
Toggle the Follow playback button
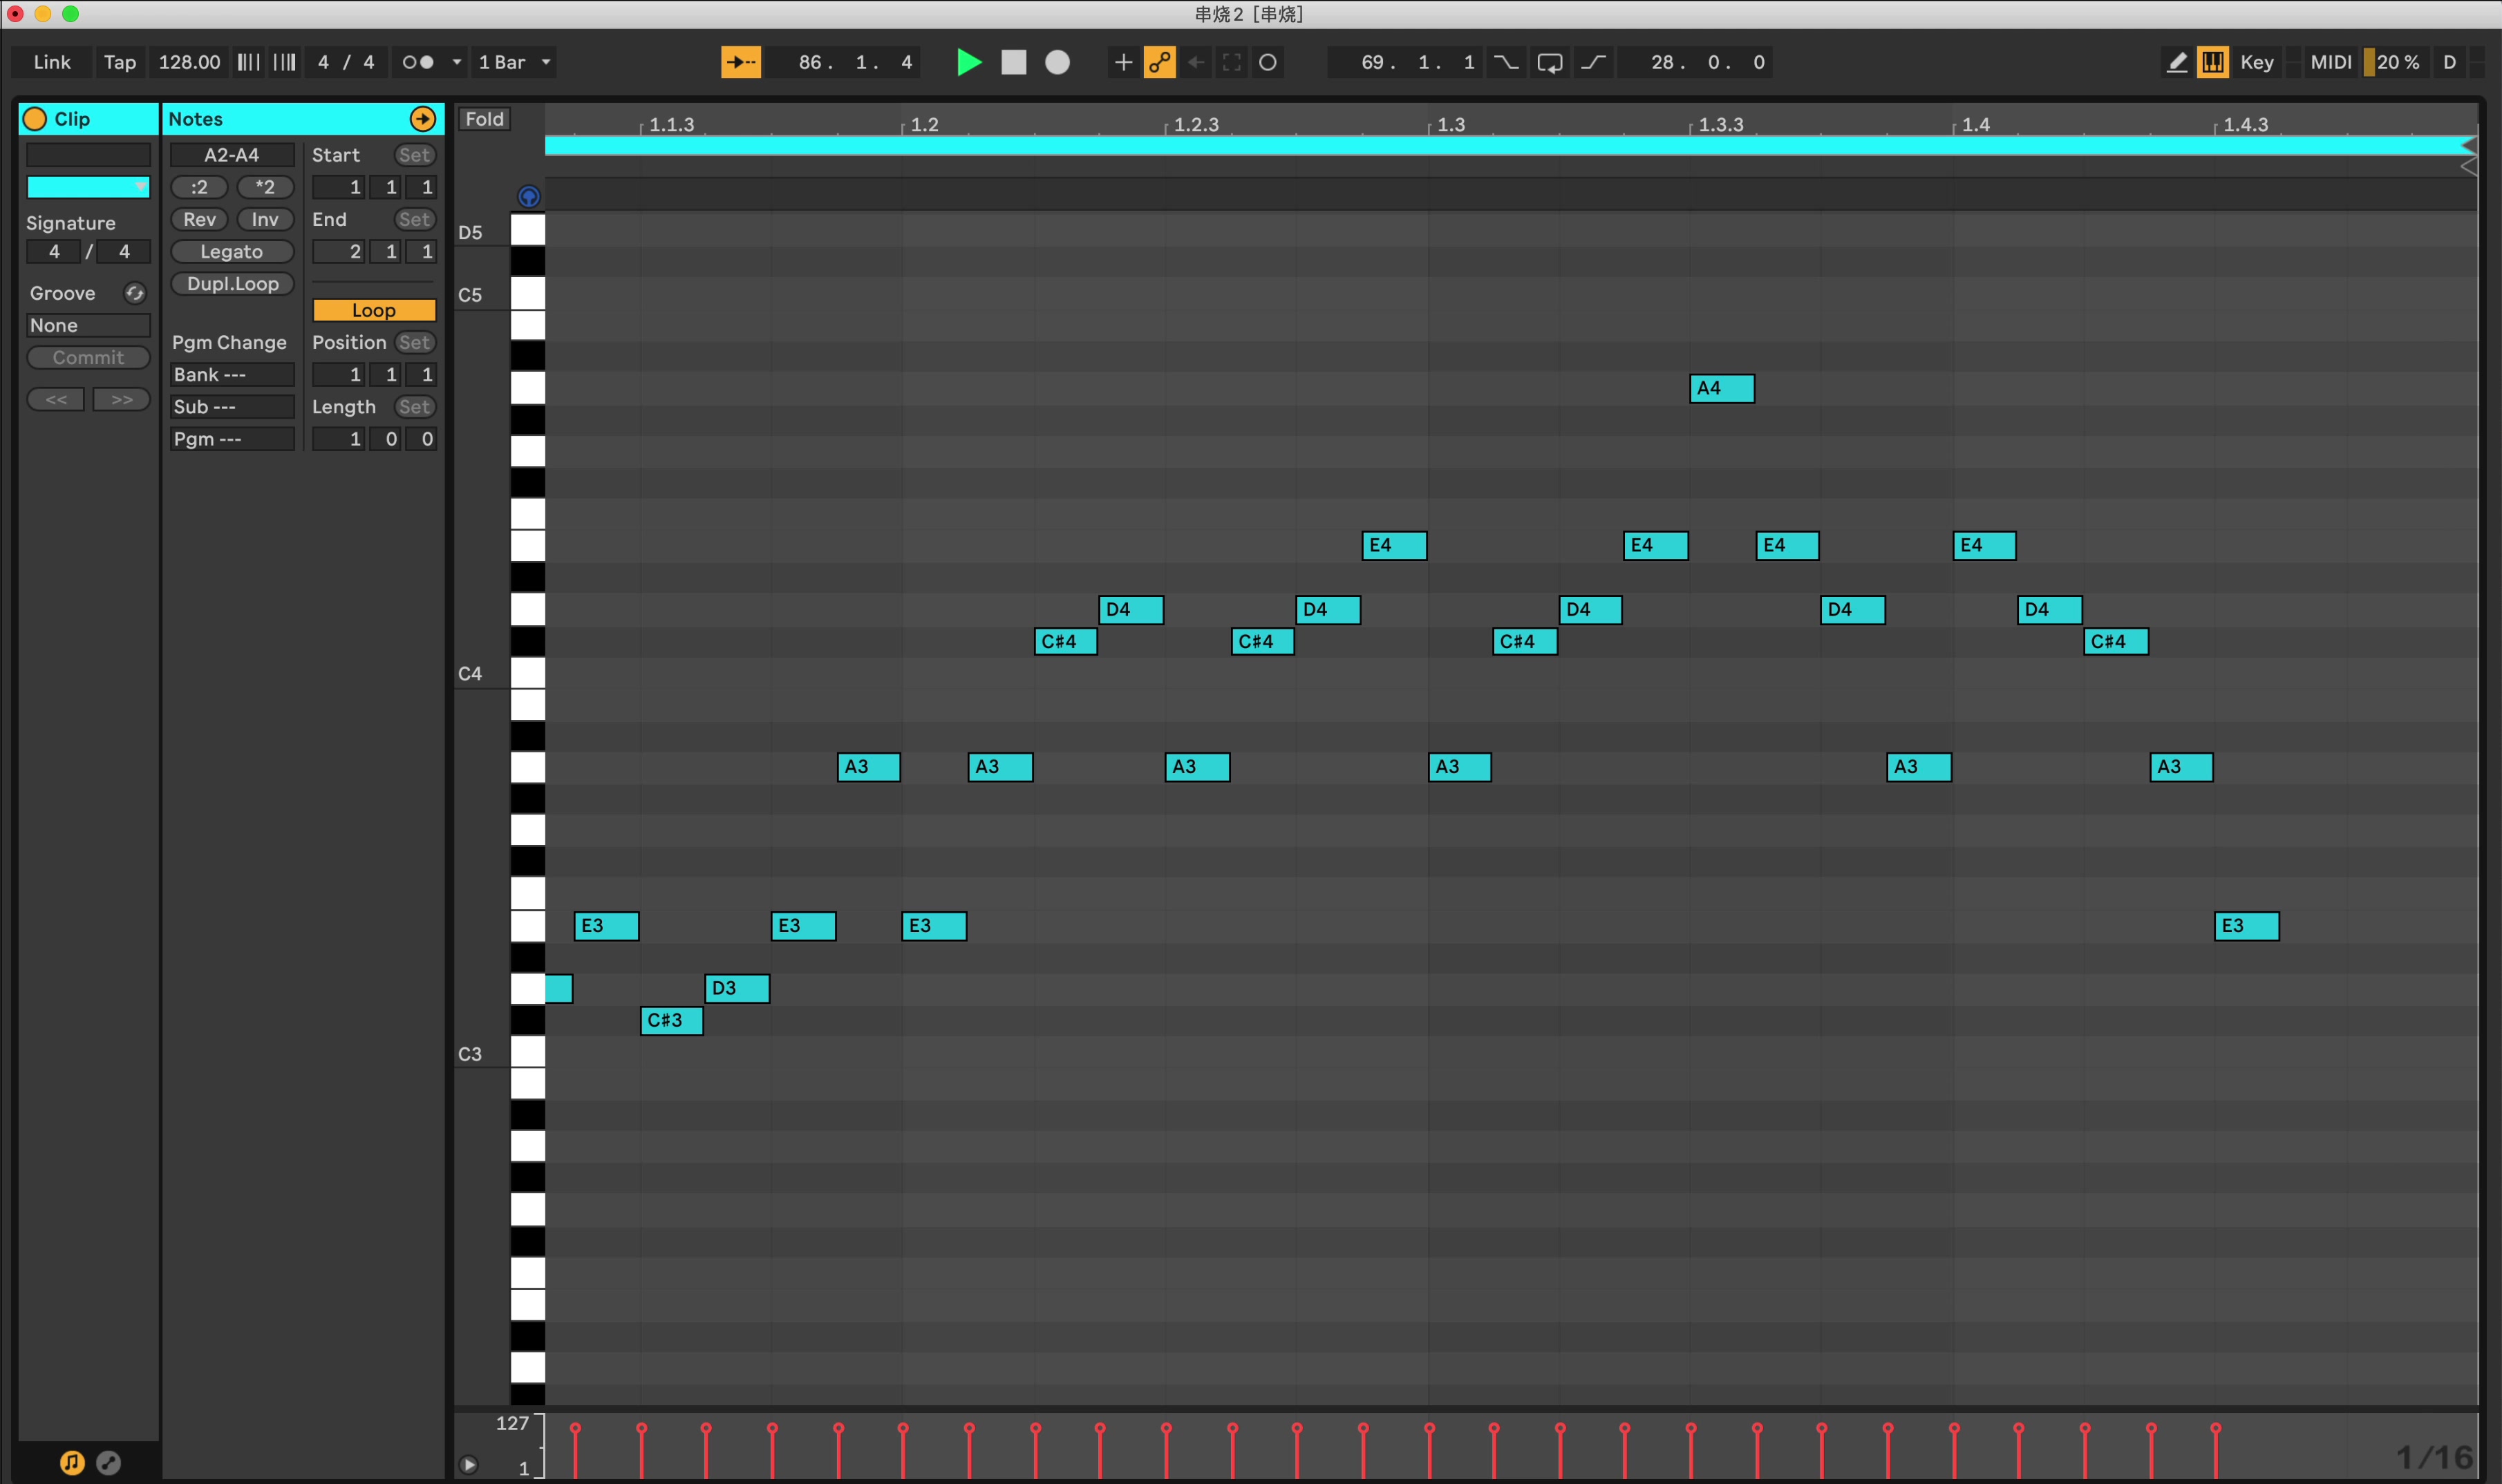pos(740,62)
